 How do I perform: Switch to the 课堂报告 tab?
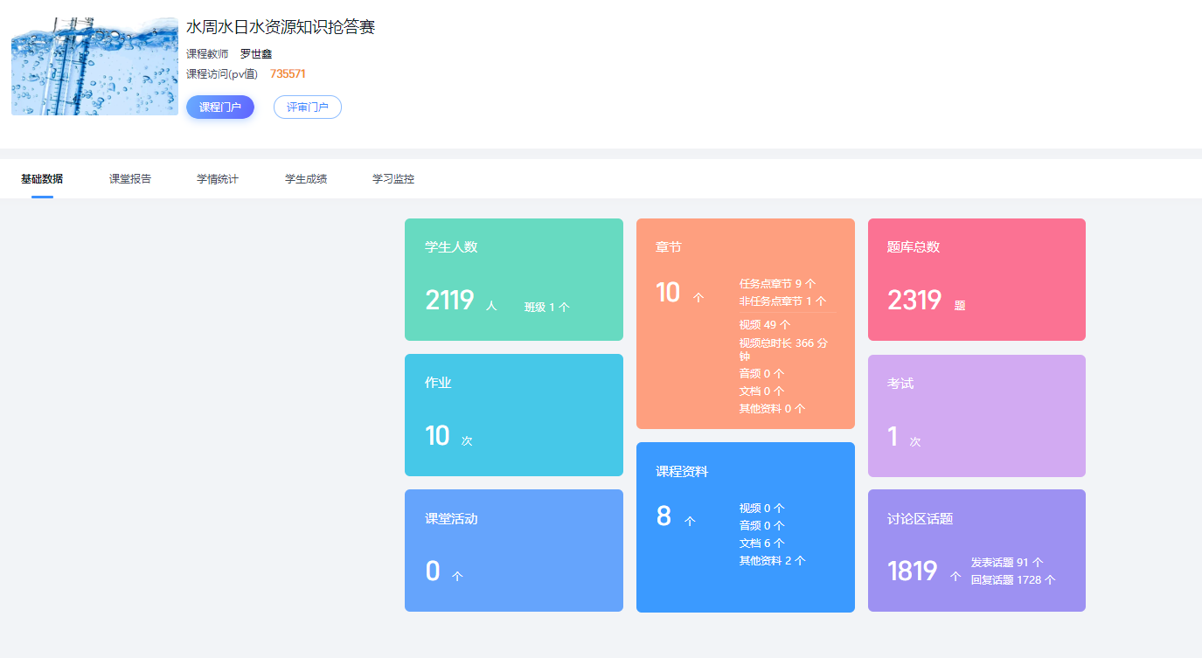pyautogui.click(x=130, y=179)
